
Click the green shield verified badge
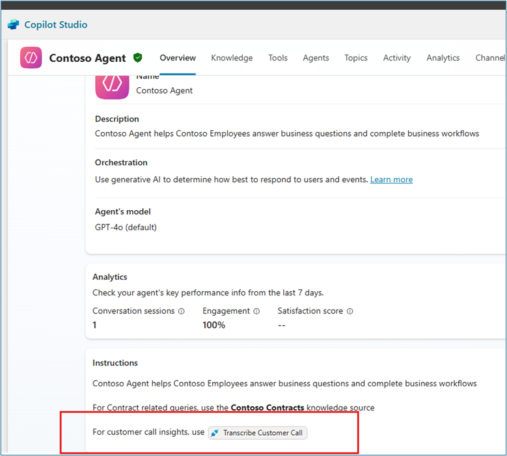tap(138, 57)
